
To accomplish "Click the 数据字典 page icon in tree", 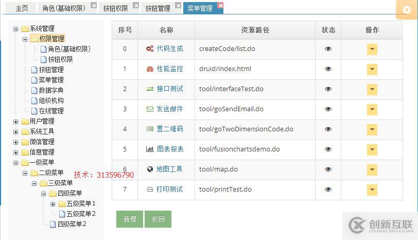I will [34, 91].
